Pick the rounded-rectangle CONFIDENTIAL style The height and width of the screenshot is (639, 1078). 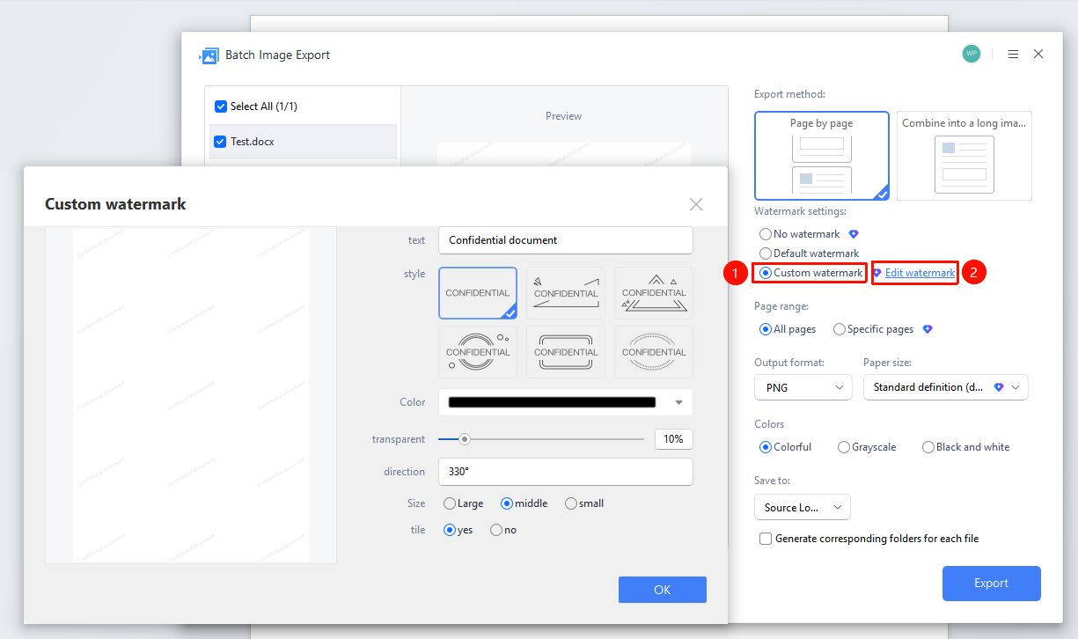(566, 352)
